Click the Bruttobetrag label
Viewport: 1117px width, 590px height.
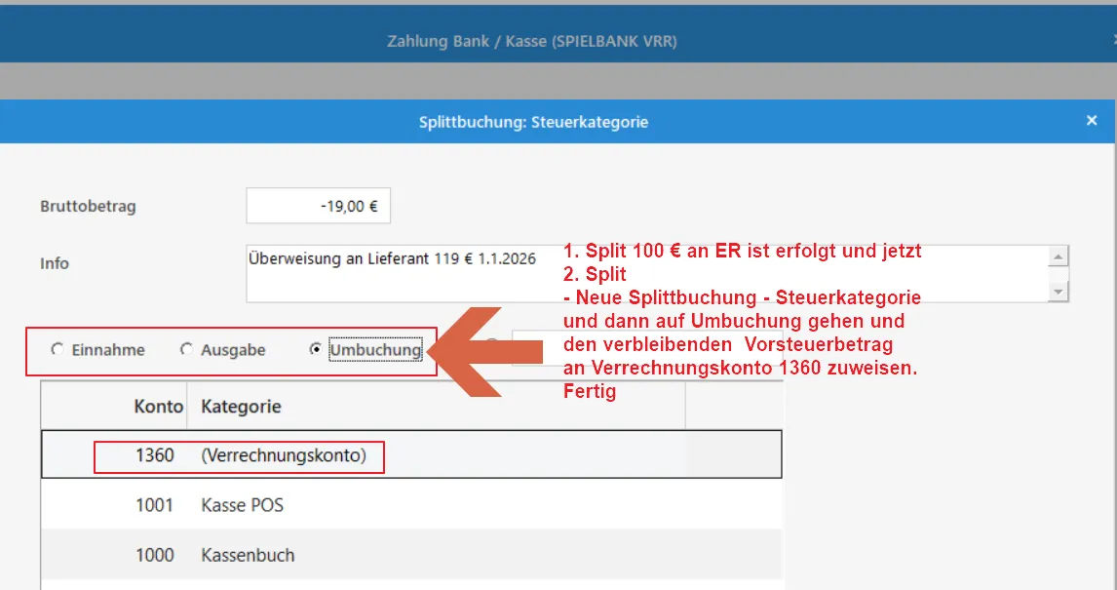coord(88,207)
